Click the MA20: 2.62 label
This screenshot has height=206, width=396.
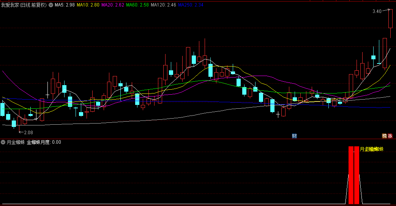113,5
